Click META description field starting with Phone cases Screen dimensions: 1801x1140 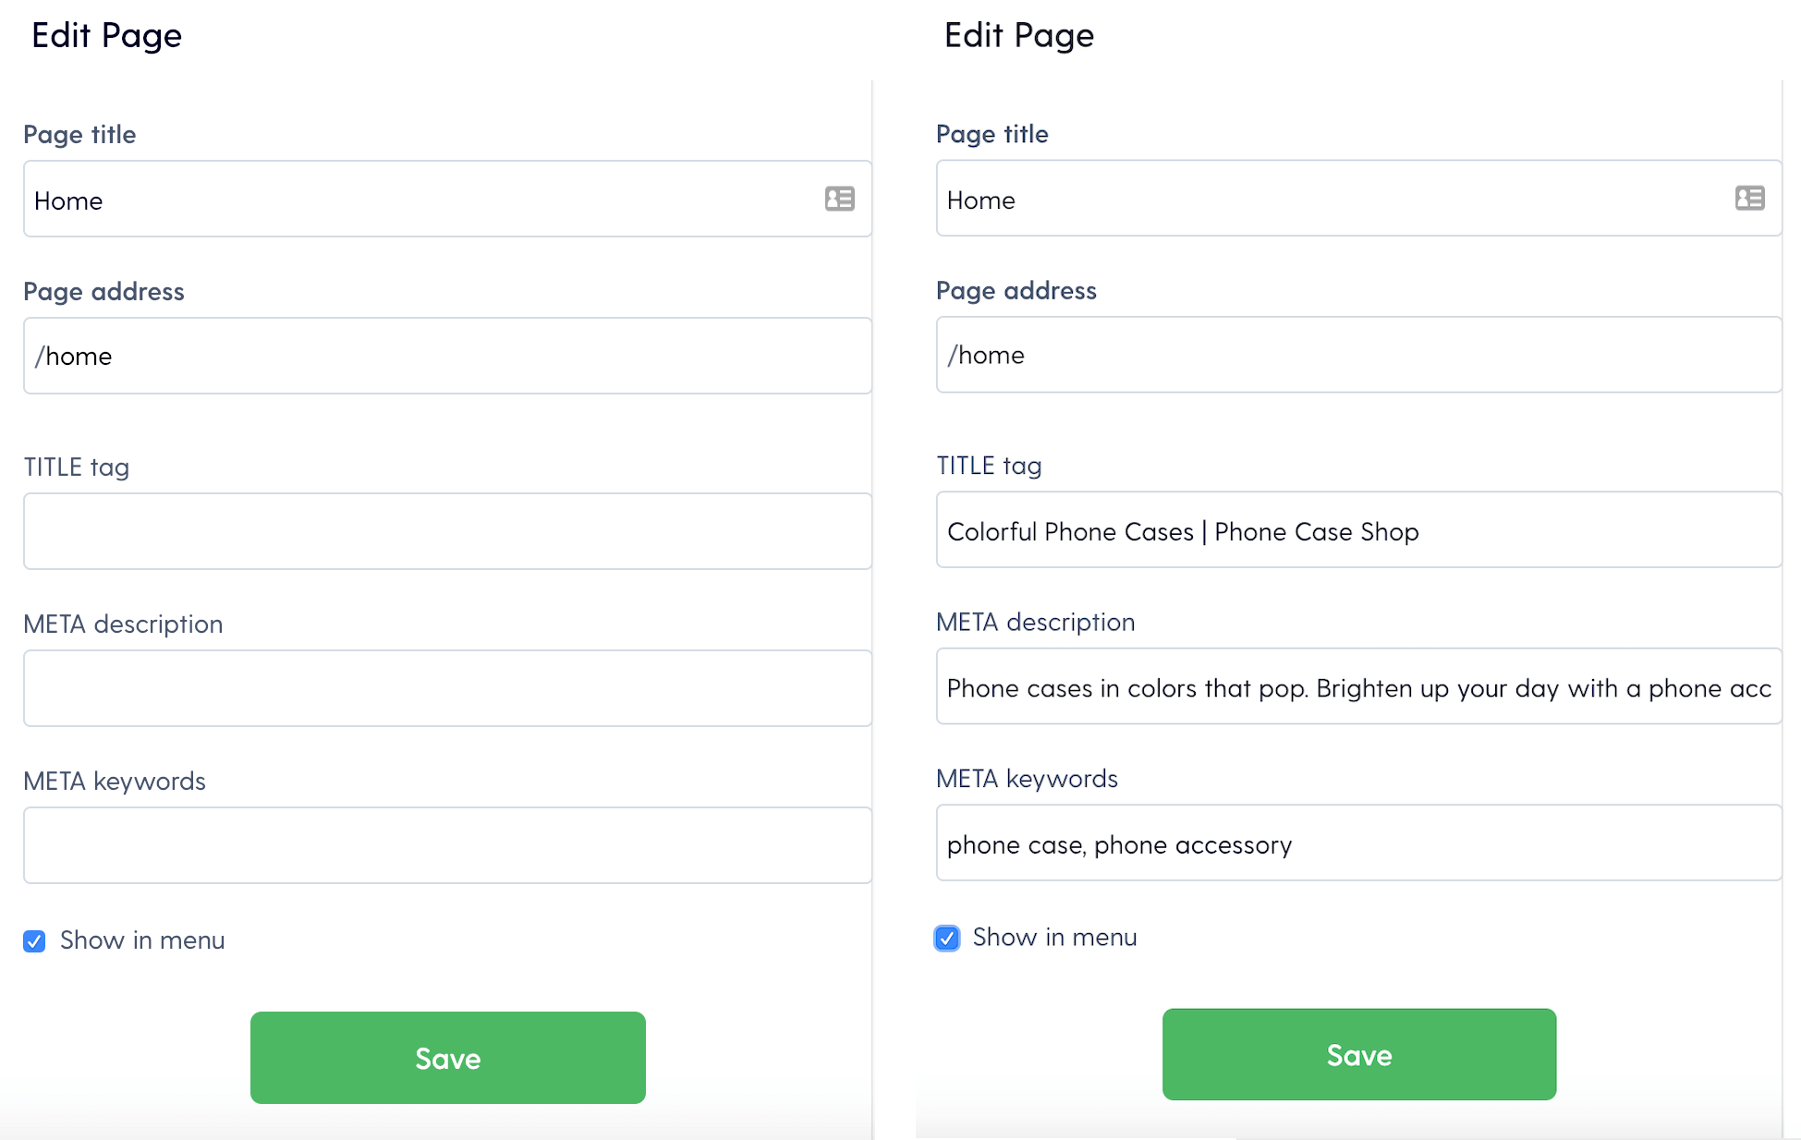click(1358, 686)
